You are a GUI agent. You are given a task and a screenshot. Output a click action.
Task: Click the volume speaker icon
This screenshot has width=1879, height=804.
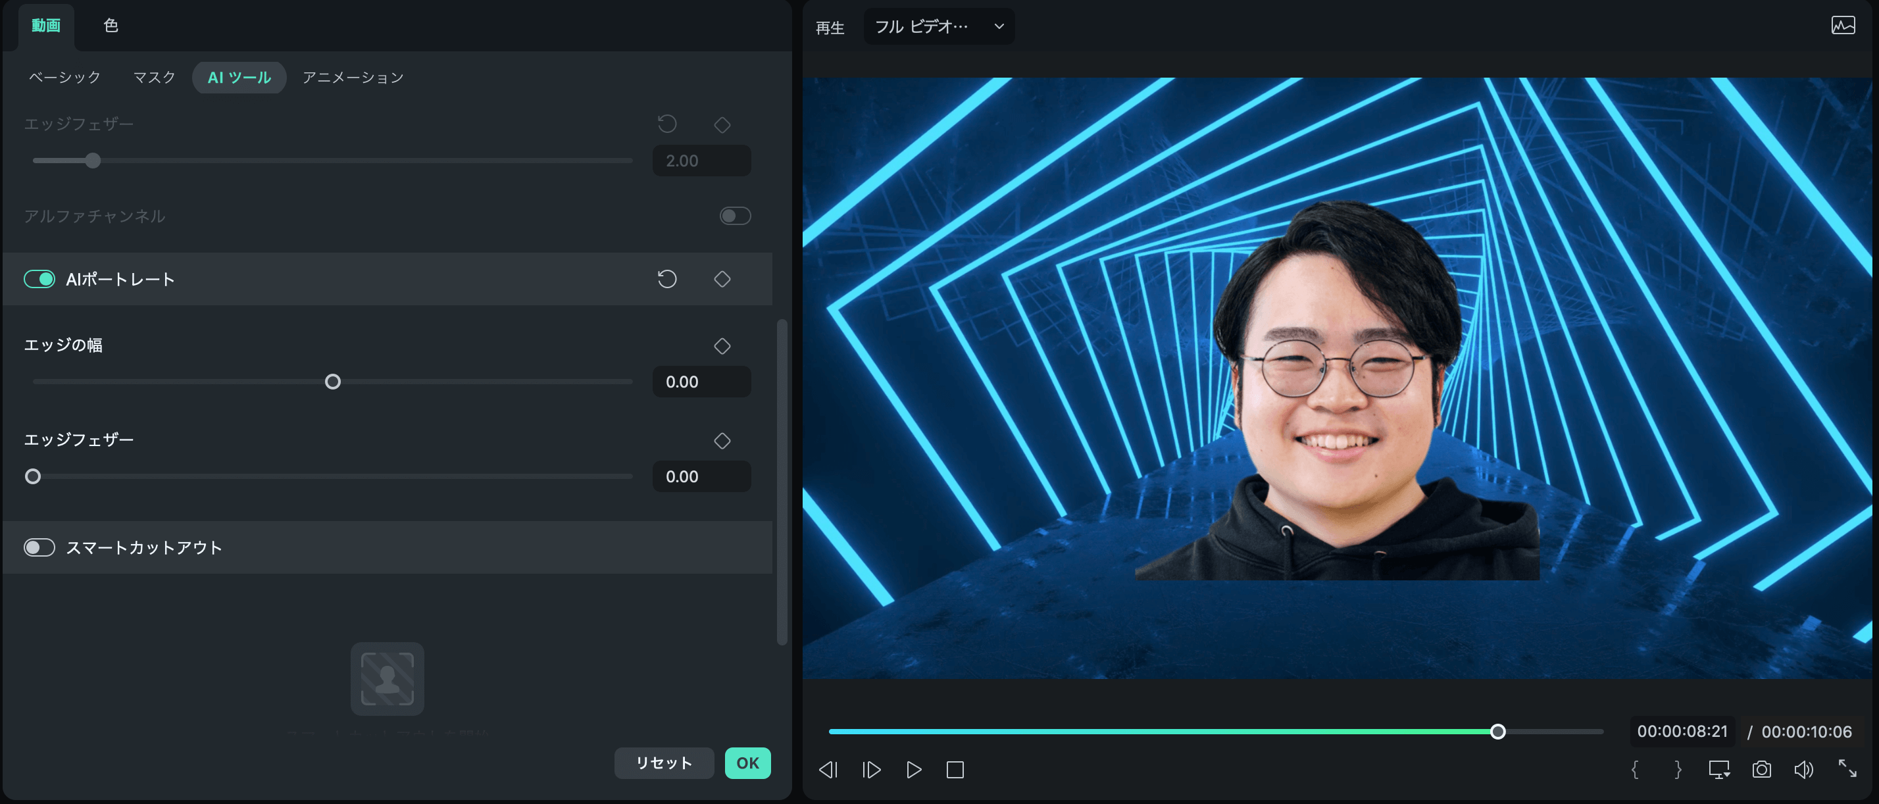(x=1803, y=770)
